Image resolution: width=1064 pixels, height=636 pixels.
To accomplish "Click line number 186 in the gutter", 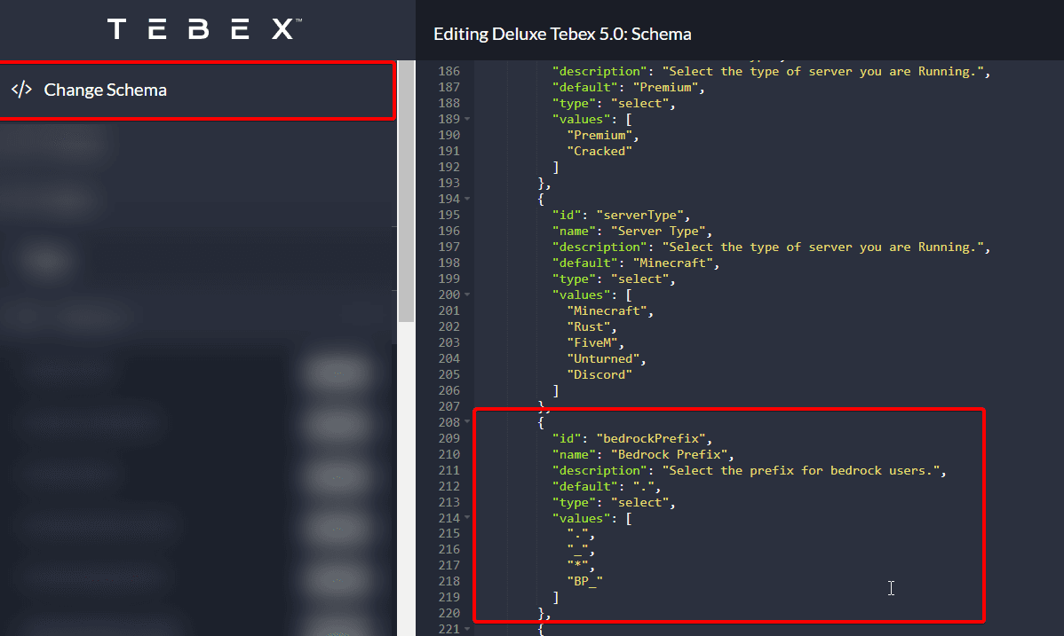I will tap(449, 71).
